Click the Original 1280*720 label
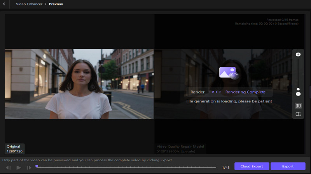 click(15, 149)
